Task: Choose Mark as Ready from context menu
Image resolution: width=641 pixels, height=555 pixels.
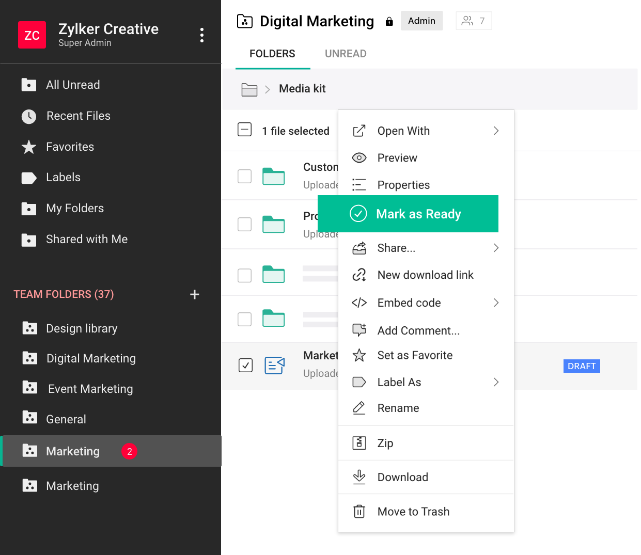Action: [408, 214]
